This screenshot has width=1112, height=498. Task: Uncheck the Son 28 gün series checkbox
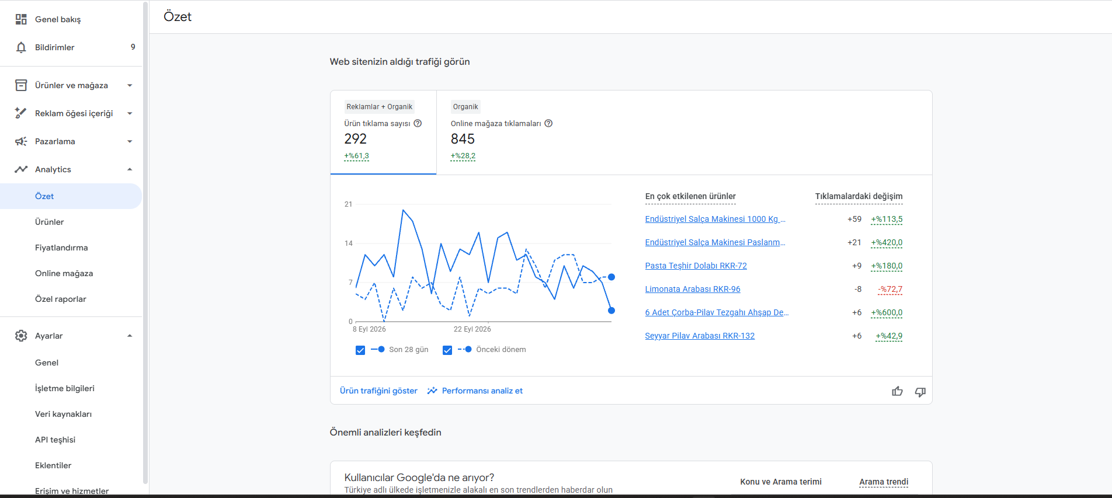click(x=360, y=350)
